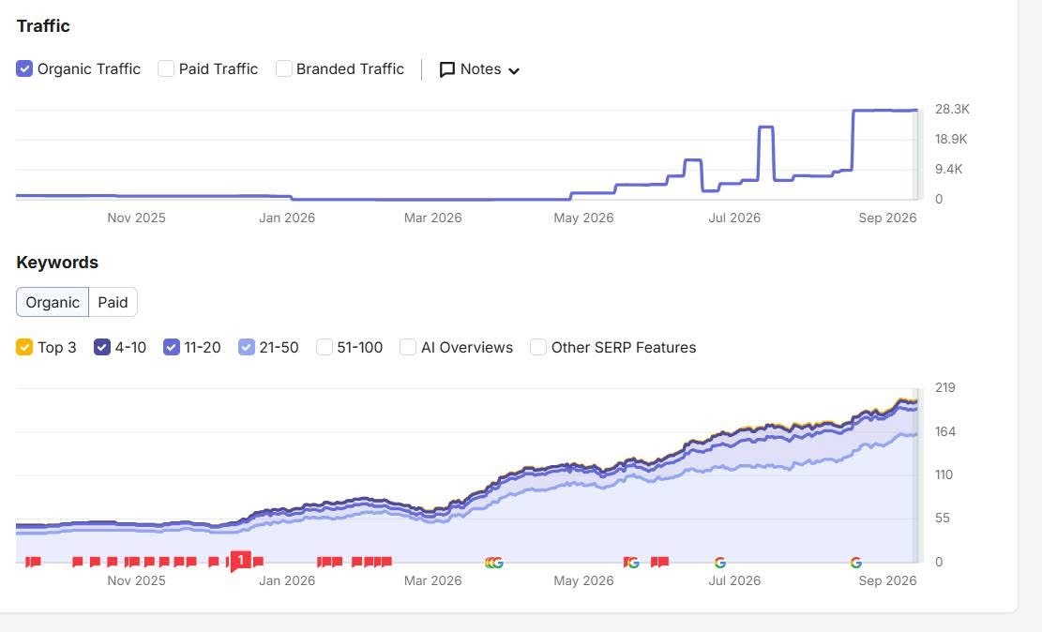This screenshot has height=632, width=1042.
Task: Uncheck the Organic Traffic checkbox
Action: (24, 68)
